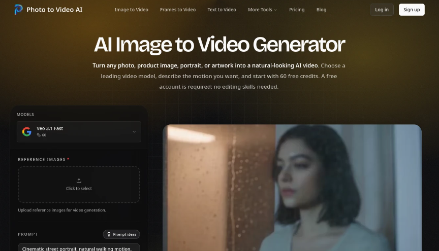This screenshot has width=439, height=251.
Task: Click 'Upload reference images for video generation.' text
Action: pos(62,210)
